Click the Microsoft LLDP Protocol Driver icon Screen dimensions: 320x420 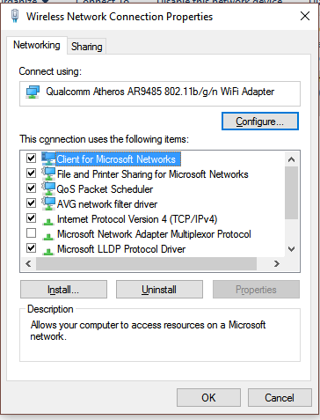(48, 252)
